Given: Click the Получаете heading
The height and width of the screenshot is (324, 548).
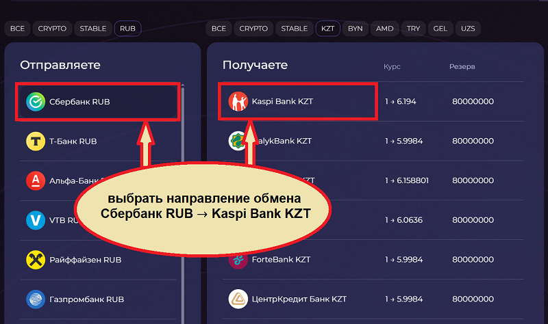Looking at the screenshot, I should (x=255, y=65).
